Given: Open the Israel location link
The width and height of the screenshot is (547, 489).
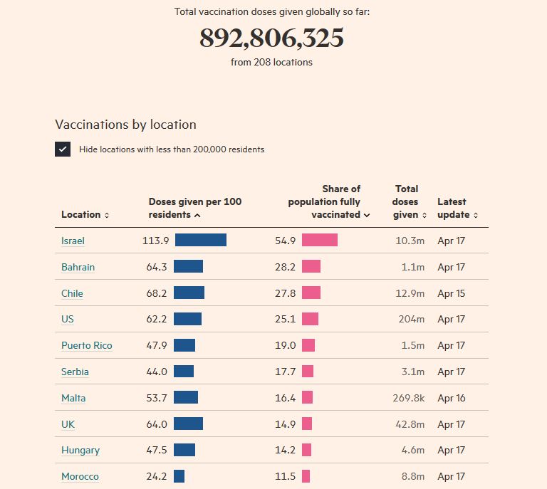Looking at the screenshot, I should point(73,241).
